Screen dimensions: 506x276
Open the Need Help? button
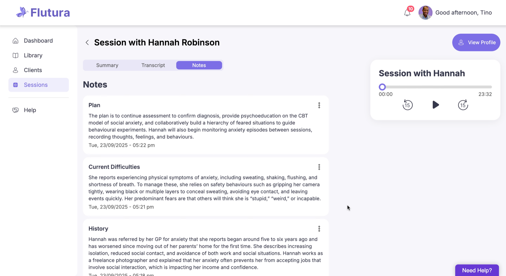click(477, 270)
